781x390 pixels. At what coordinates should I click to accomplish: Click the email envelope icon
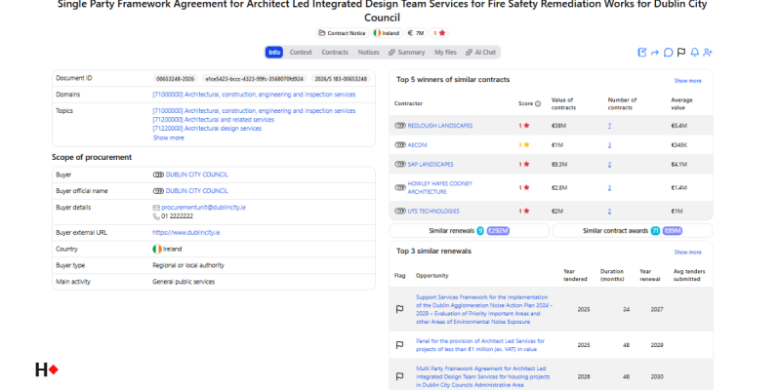(156, 208)
